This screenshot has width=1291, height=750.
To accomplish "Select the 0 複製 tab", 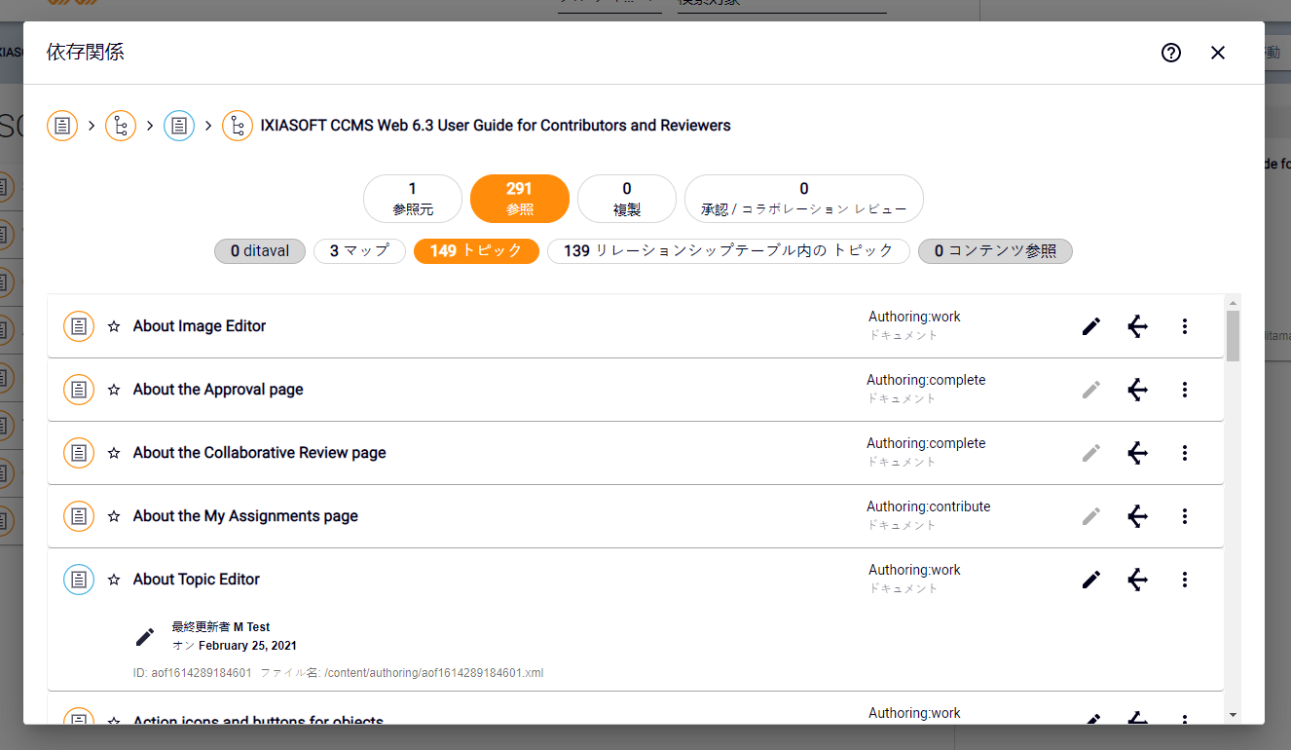I will tap(627, 199).
